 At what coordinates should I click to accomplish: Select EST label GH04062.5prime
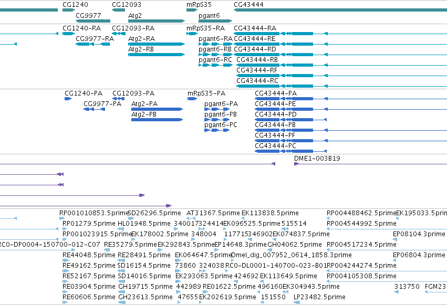pos(295,245)
